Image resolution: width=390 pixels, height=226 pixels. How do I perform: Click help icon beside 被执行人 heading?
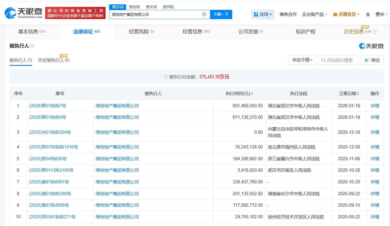point(32,46)
